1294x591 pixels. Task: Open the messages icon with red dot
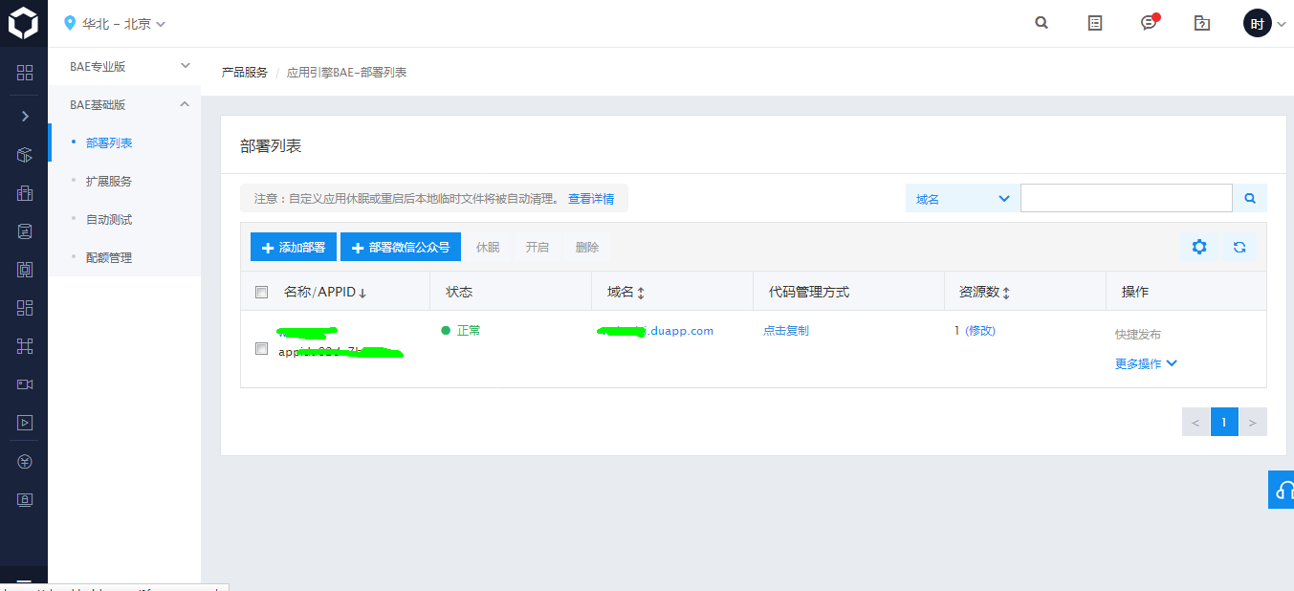[x=1150, y=22]
